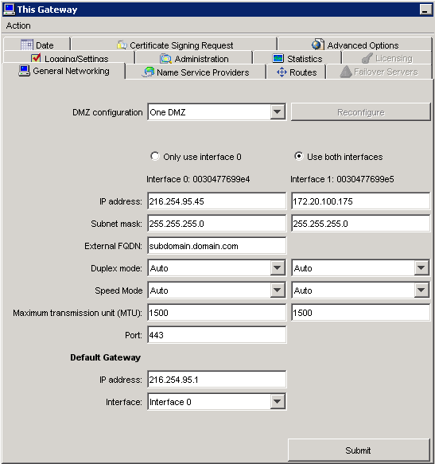The width and height of the screenshot is (435, 464).
Task: Expand the DMZ configuration dropdown
Action: coord(278,112)
